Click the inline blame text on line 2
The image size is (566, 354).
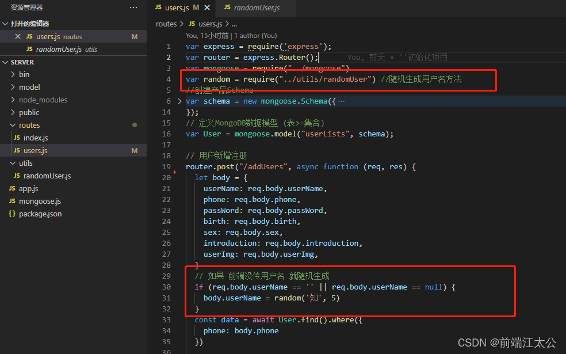[397, 57]
